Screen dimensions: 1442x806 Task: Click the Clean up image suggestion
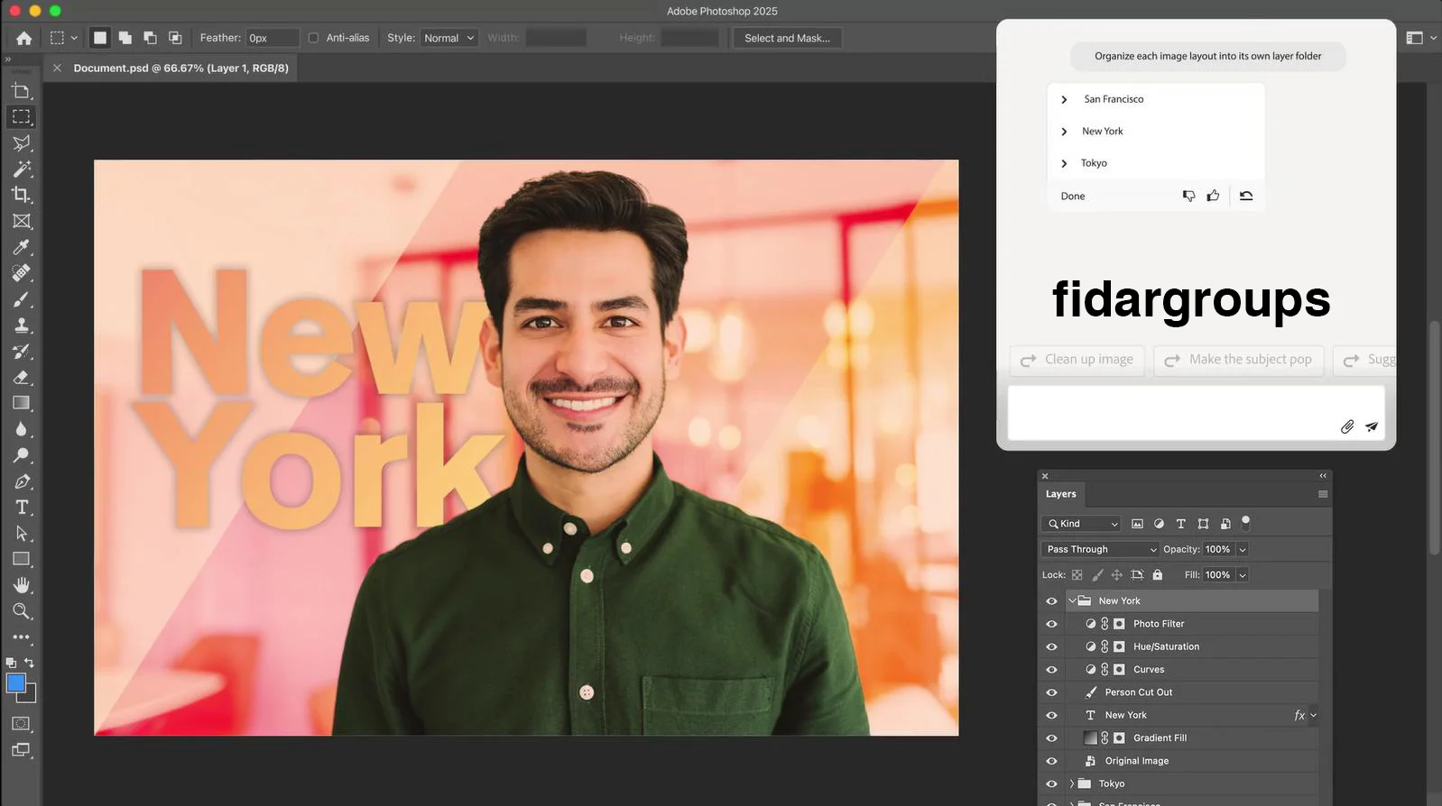[x=1077, y=360]
